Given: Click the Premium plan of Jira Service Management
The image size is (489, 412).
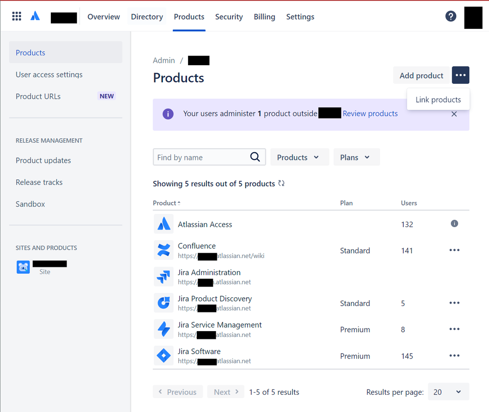Looking at the screenshot, I should (355, 330).
